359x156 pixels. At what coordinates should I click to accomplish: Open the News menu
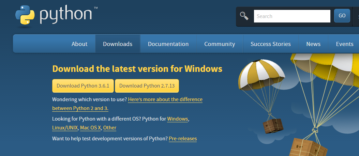[x=313, y=44]
